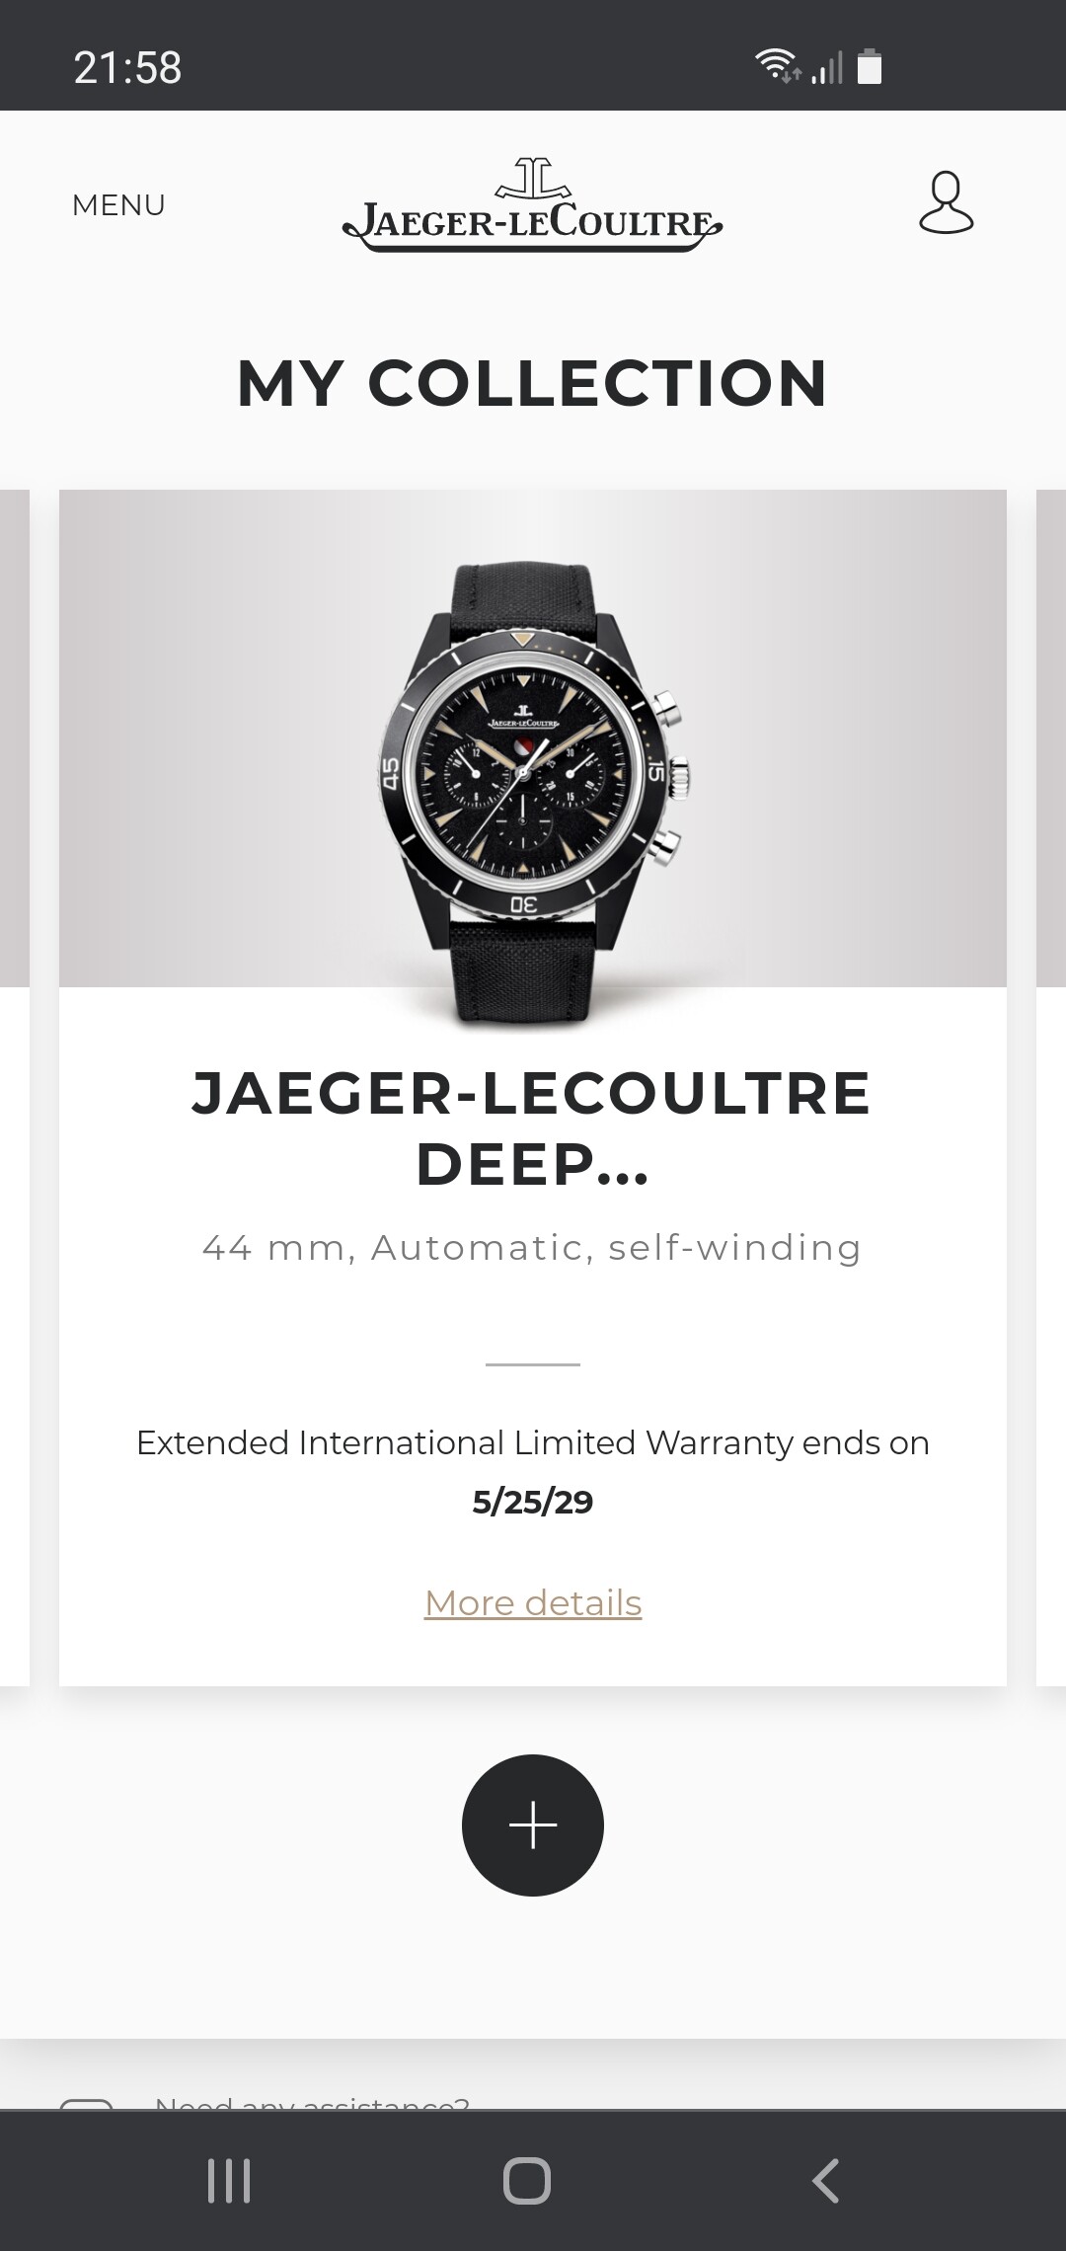Tap the cellular signal bars icon

828,68
